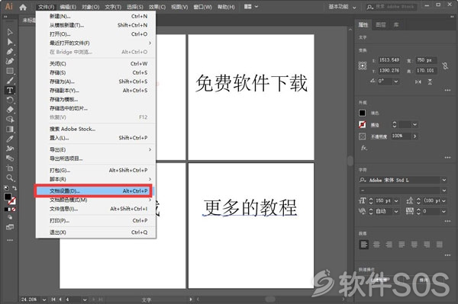Viewport: 458px width, 304px height.
Task: Enable justify all lines button
Action: click(440, 245)
